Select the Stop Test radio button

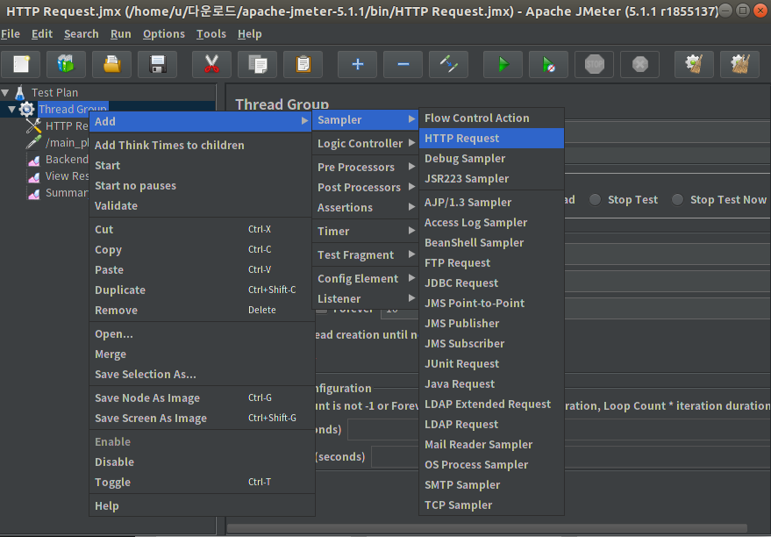(596, 200)
